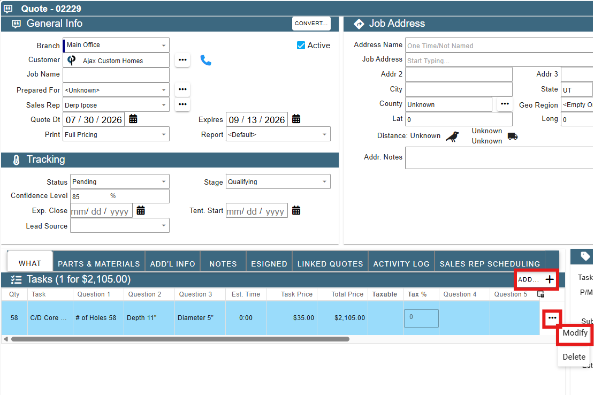Open the Exp. Close calendar picker
This screenshot has height=395, width=594.
click(141, 210)
